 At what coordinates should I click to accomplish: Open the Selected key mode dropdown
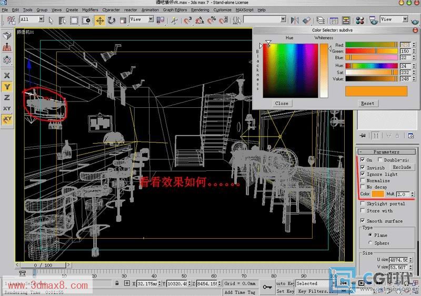point(316,283)
